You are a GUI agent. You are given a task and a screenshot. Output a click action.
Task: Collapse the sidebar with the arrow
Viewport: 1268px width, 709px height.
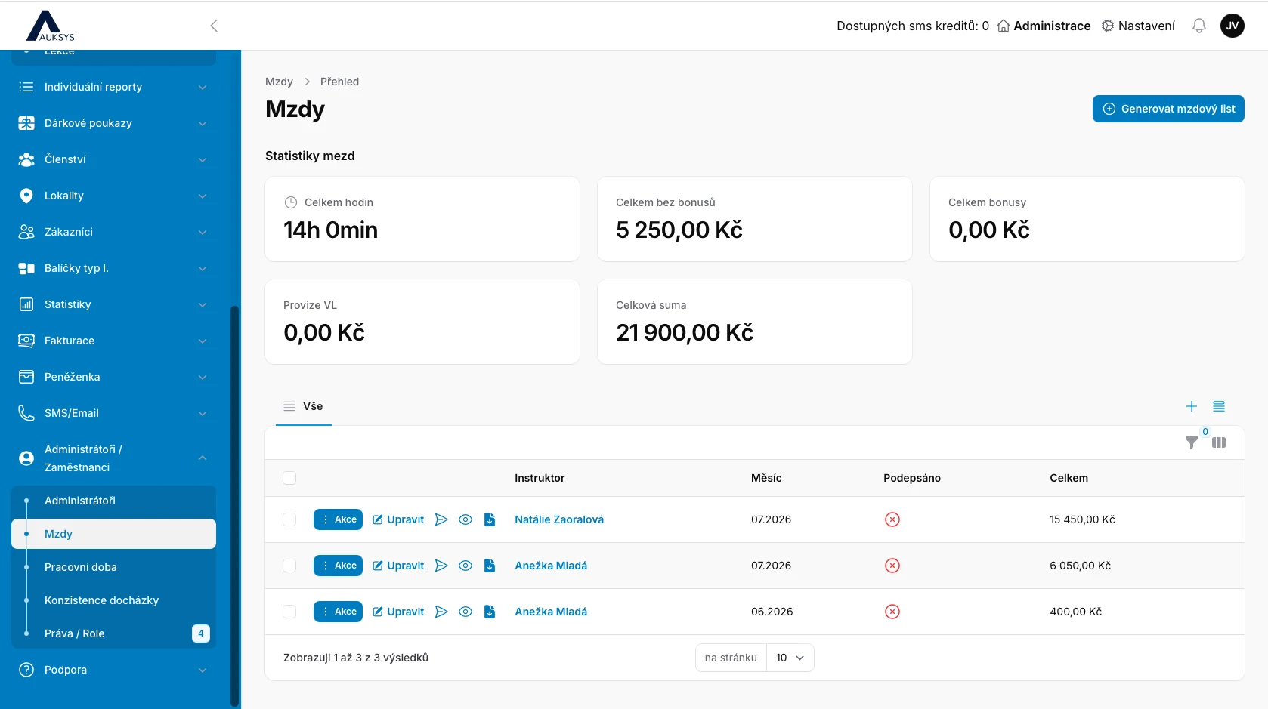[x=214, y=26]
